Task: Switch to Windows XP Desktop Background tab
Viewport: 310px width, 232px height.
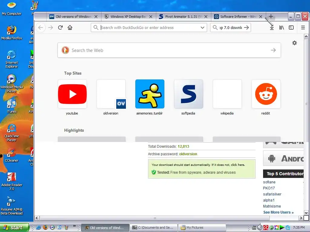Action: click(128, 17)
